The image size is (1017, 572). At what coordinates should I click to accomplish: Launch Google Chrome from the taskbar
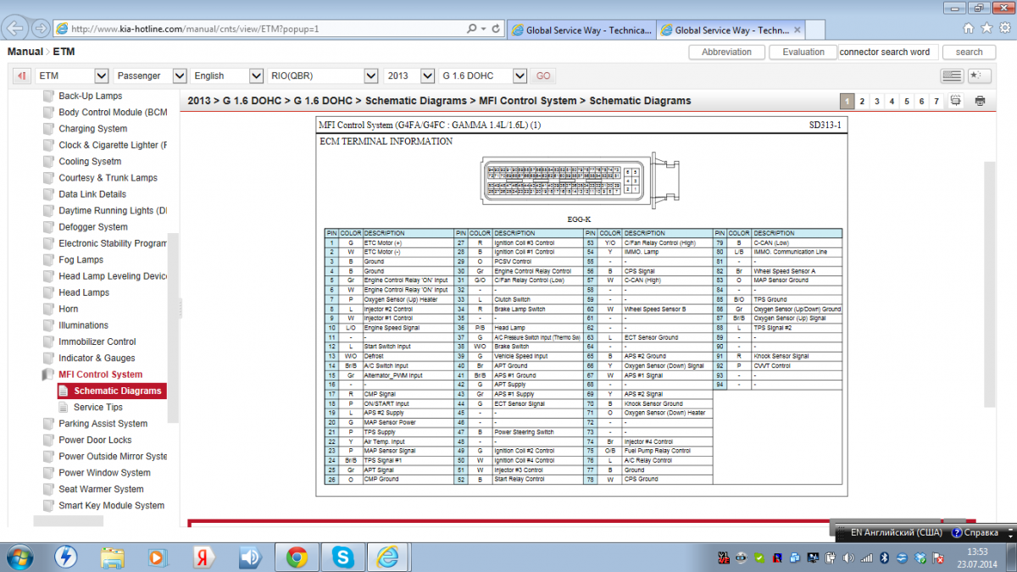(x=297, y=557)
